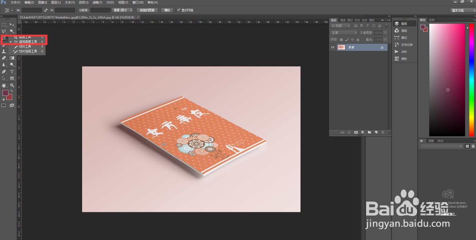Toggle shape layer filter
The height and width of the screenshot is (240, 476).
click(x=374, y=26)
